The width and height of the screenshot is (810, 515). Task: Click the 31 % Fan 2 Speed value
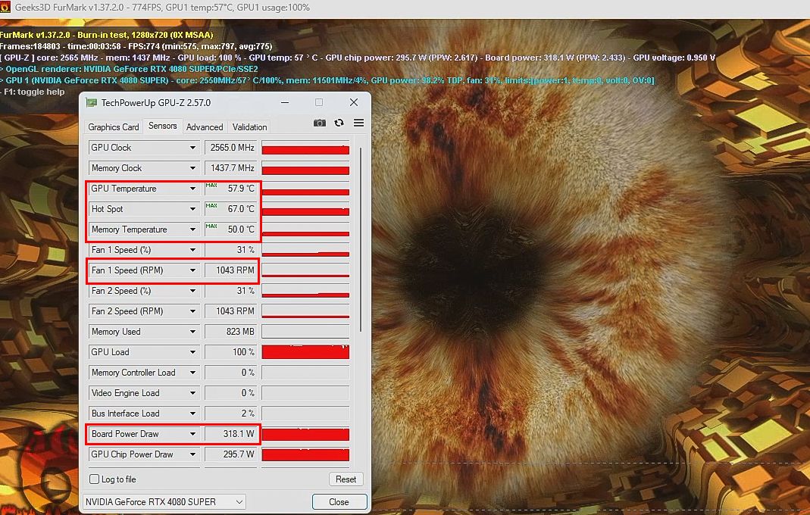pyautogui.click(x=230, y=291)
